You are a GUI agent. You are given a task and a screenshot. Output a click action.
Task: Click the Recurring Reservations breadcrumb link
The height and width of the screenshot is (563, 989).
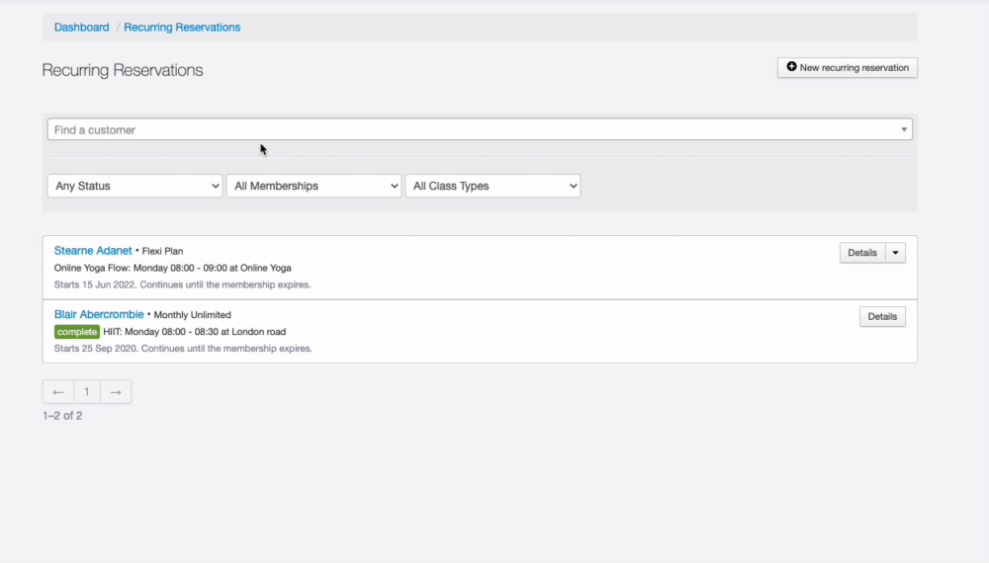click(x=182, y=28)
